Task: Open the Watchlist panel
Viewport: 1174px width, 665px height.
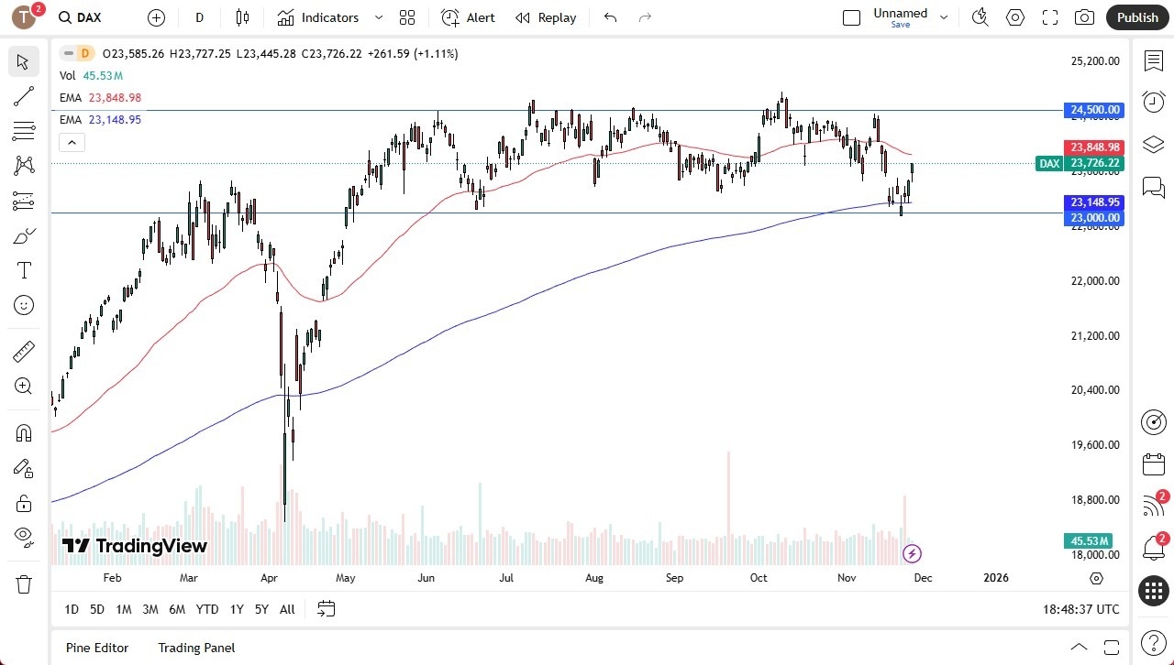Action: tap(1153, 60)
